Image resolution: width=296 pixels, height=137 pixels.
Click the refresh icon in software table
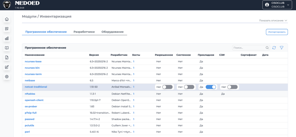tap(274, 48)
